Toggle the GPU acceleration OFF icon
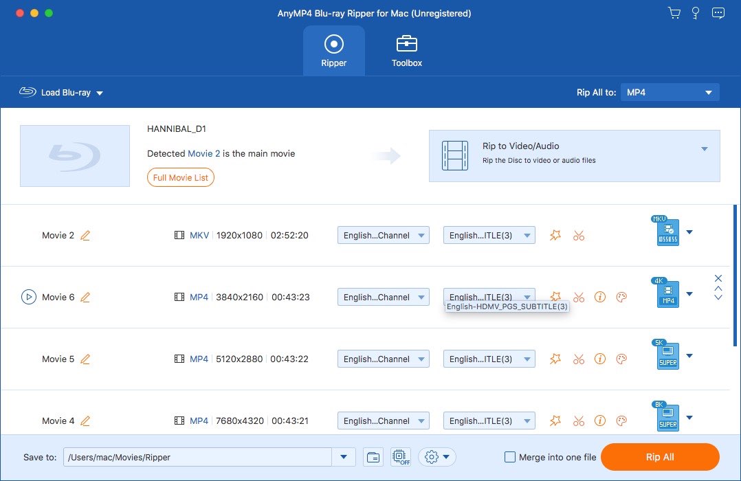 coord(399,456)
